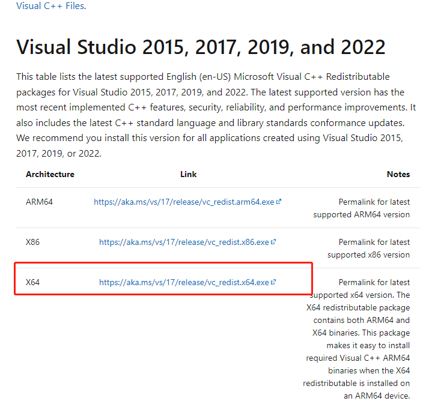
Task: Click paragraph line starting 'This table lists the latest'
Action: pyautogui.click(x=202, y=77)
